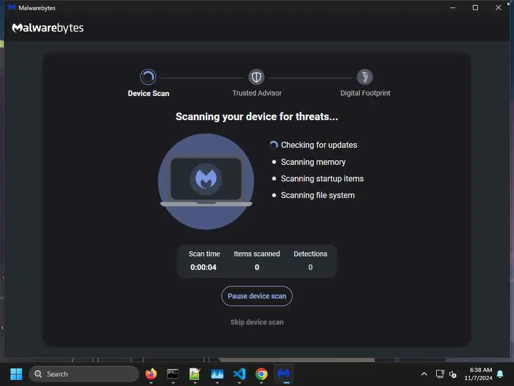The width and height of the screenshot is (514, 386).
Task: Click the Malwarebytes taskbar icon
Action: [x=284, y=374]
